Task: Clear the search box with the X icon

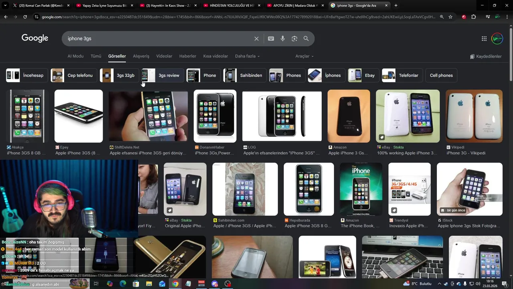Action: click(256, 39)
